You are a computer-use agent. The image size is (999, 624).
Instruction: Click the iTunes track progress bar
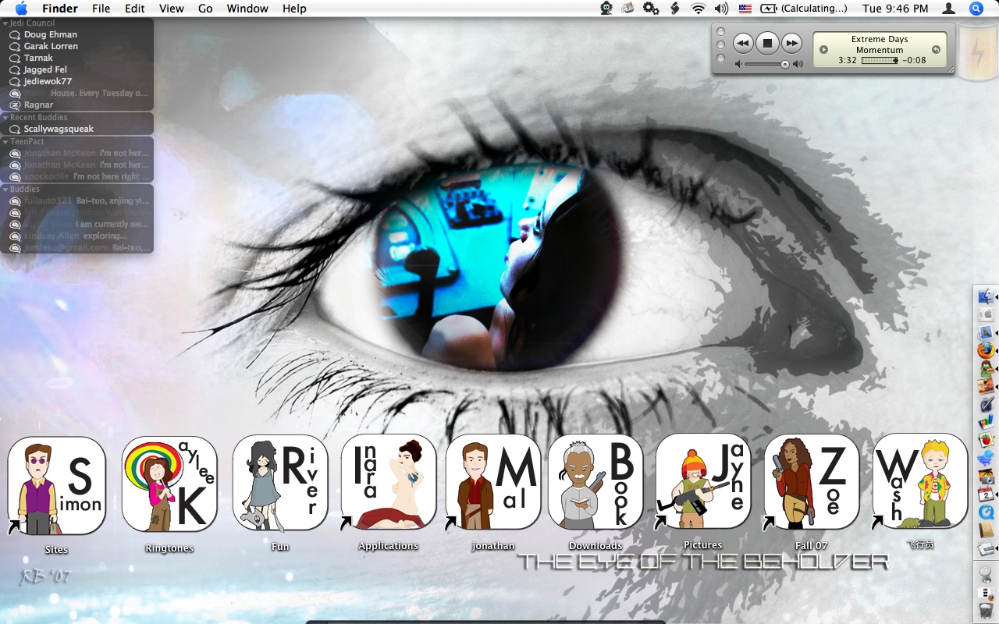[880, 60]
